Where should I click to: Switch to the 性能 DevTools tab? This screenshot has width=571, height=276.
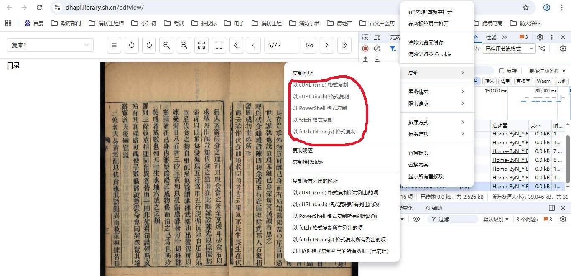pyautogui.click(x=491, y=37)
